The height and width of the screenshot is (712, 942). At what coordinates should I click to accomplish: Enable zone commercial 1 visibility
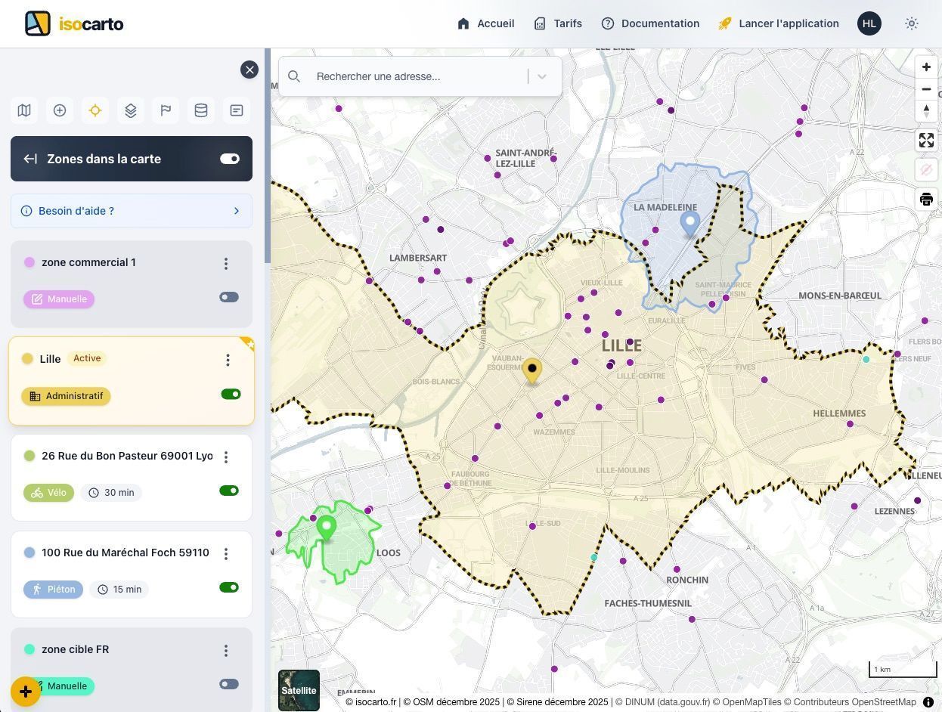click(229, 298)
